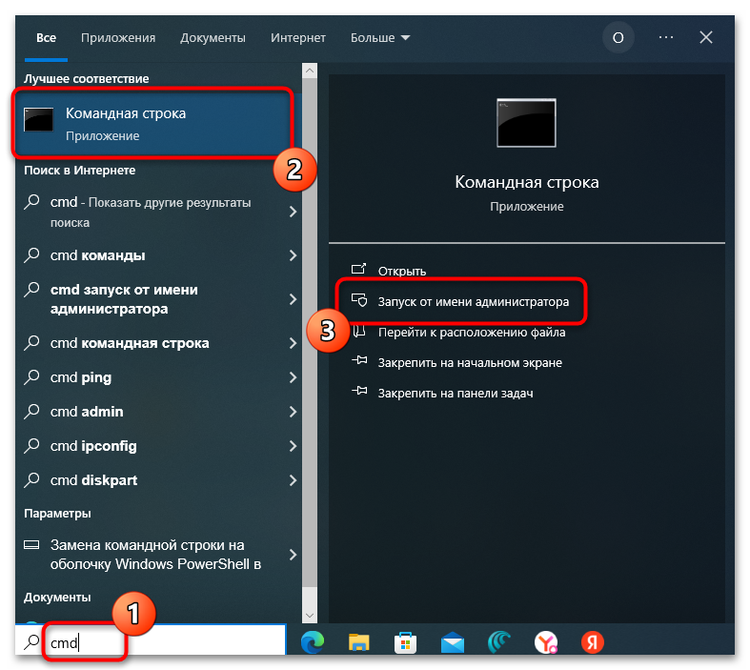The image size is (750, 670).
Task: Click the magnifier icon in search box
Action: click(x=31, y=641)
